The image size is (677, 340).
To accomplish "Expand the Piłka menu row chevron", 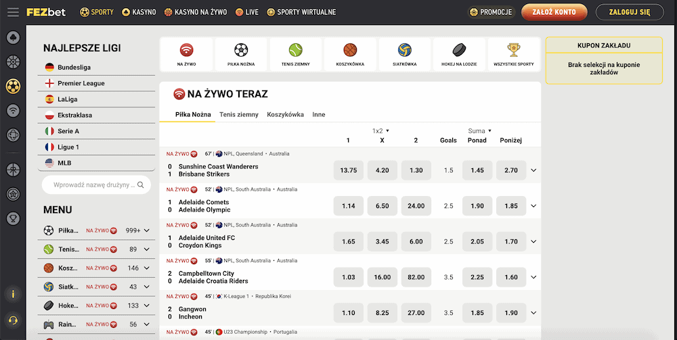I will coord(147,230).
